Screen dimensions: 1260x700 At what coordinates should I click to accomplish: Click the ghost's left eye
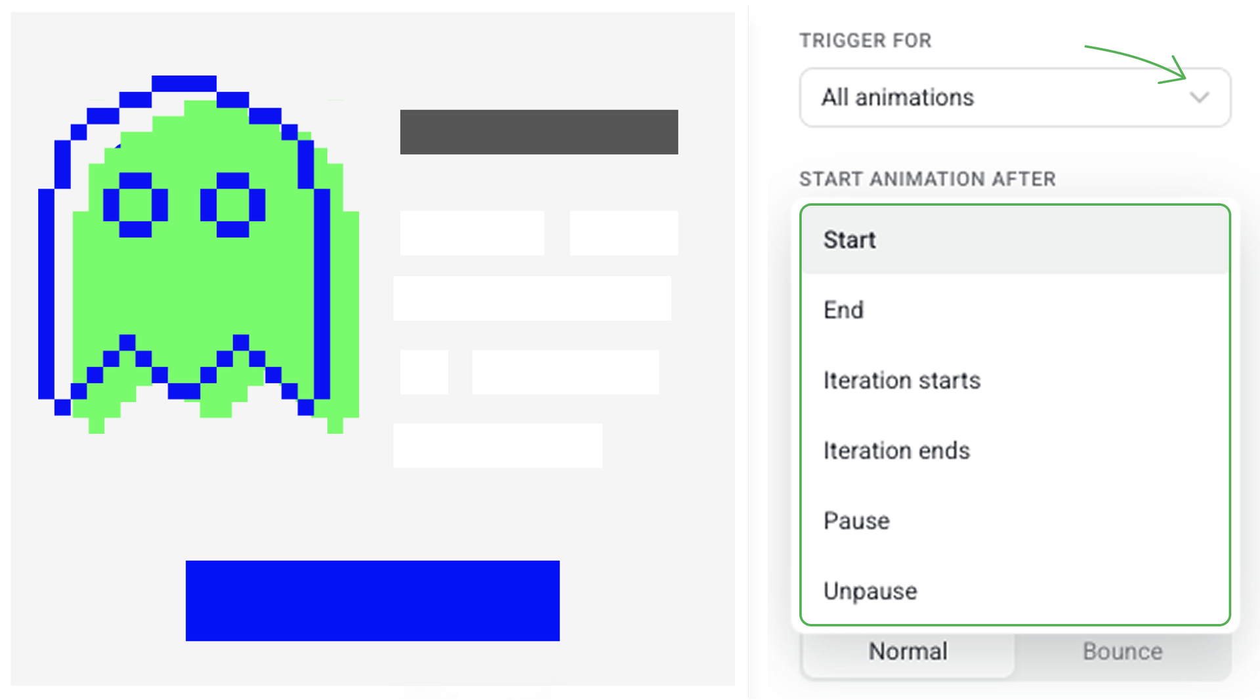[135, 204]
